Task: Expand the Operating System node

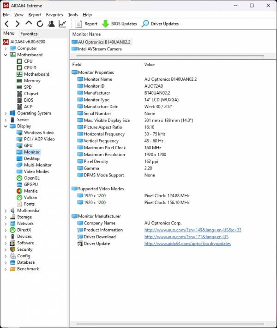Action: tap(6, 113)
